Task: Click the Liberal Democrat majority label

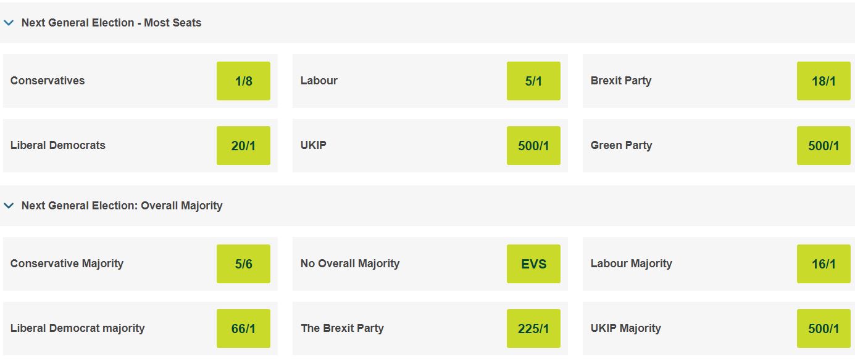Action: point(78,328)
